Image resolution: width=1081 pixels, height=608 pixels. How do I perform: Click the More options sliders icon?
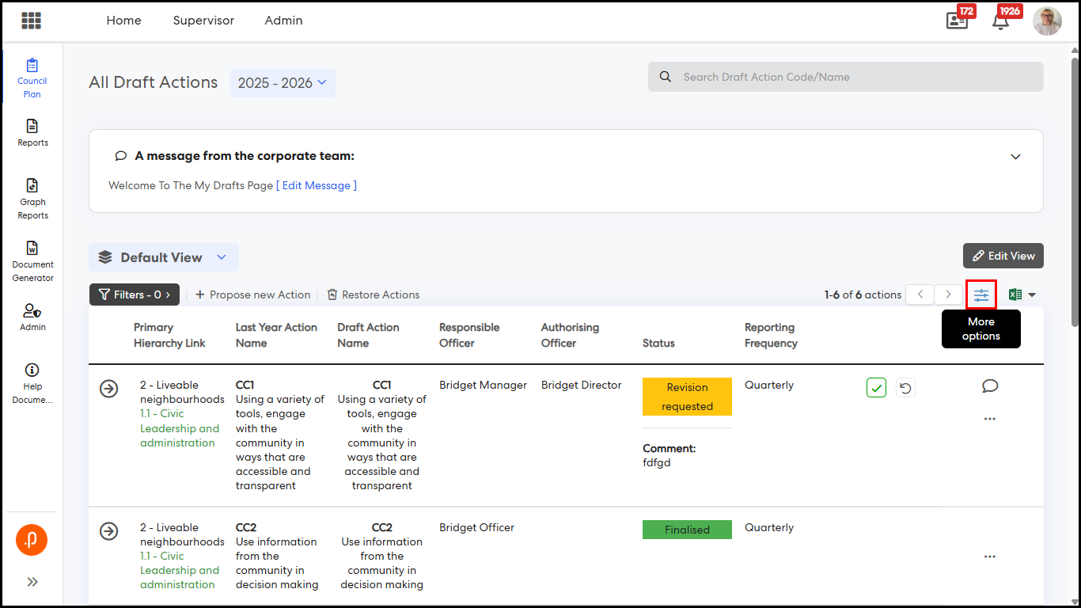coord(981,295)
